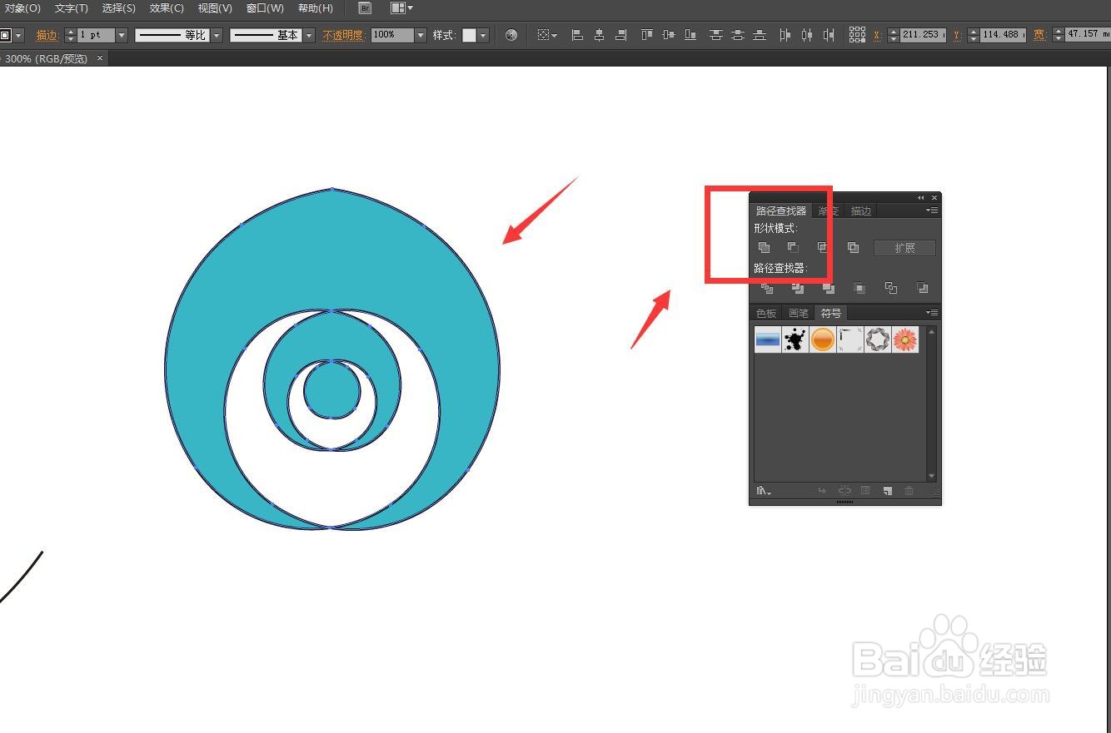Switch to the 路径查找器 tab
Image resolution: width=1111 pixels, height=733 pixels.
pyautogui.click(x=781, y=211)
